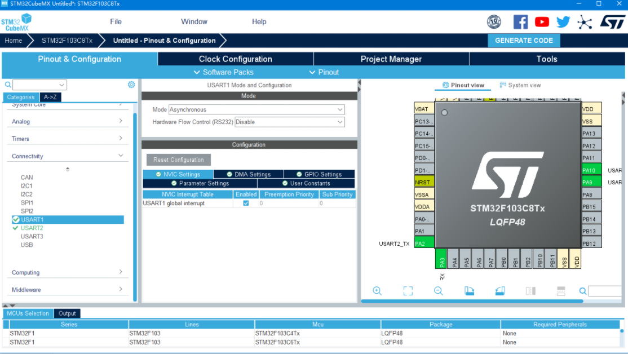Collapse the Connectivity category
Screen dimensions: 628x354
(67, 156)
